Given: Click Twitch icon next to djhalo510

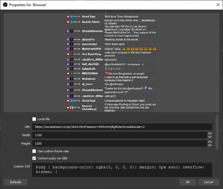Looking at the screenshot, I should (x=68, y=40).
